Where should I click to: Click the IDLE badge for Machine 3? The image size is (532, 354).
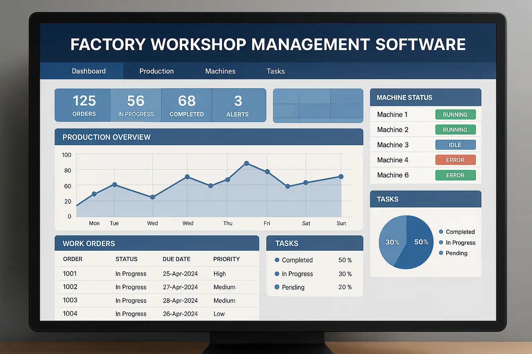click(x=455, y=145)
